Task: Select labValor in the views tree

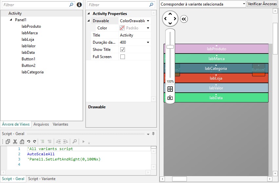Action: point(29,46)
